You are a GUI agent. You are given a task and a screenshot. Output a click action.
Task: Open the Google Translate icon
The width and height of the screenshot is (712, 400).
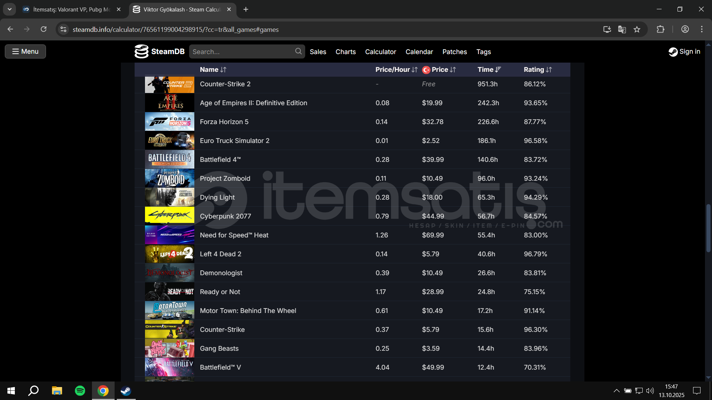622,29
